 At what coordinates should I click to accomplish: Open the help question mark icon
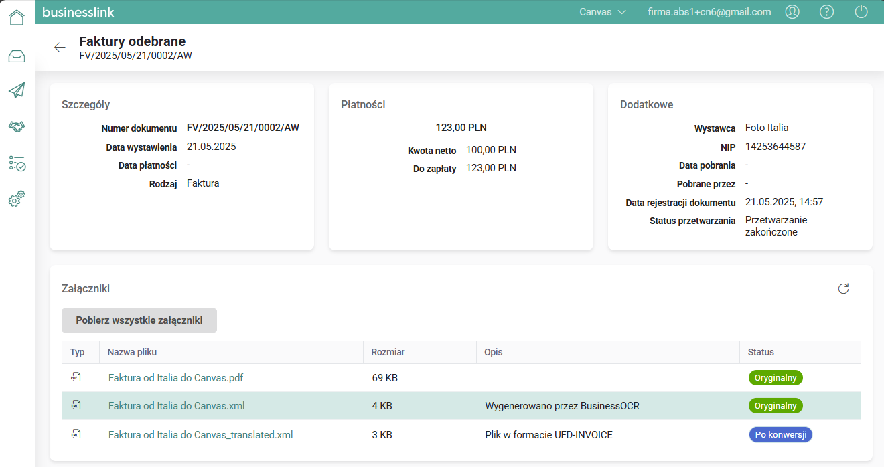(827, 12)
